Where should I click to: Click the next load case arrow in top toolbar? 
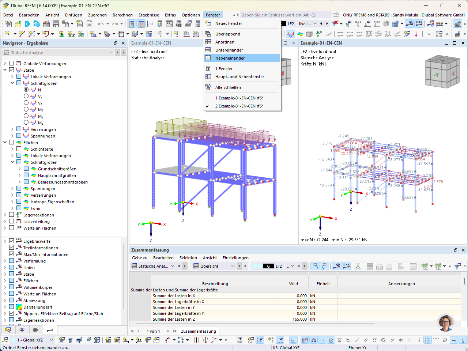click(x=327, y=24)
